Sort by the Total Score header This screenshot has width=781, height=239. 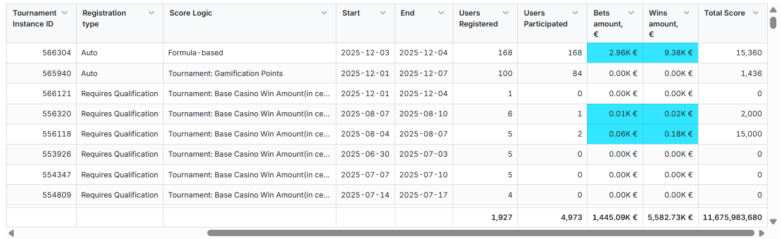724,13
